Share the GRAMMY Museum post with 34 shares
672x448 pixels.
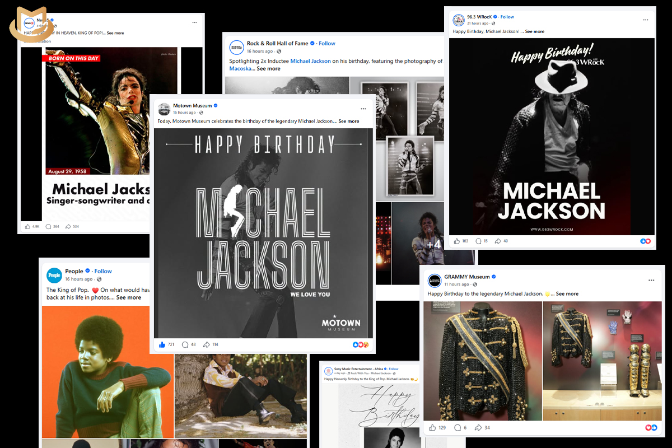478,427
